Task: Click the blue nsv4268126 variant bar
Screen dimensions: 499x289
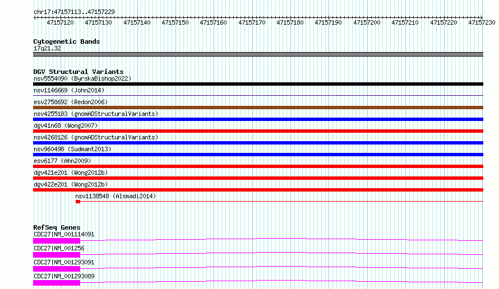Action: click(x=258, y=143)
